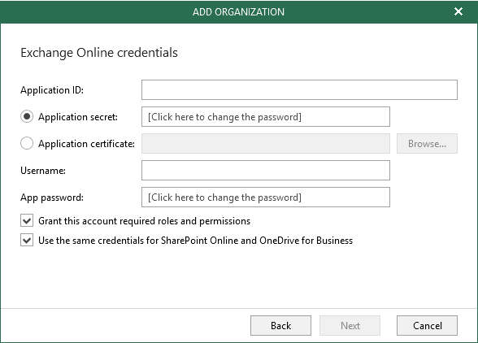Click the Application secret password box
Viewport: 478px width, 343px height.
[266, 116]
